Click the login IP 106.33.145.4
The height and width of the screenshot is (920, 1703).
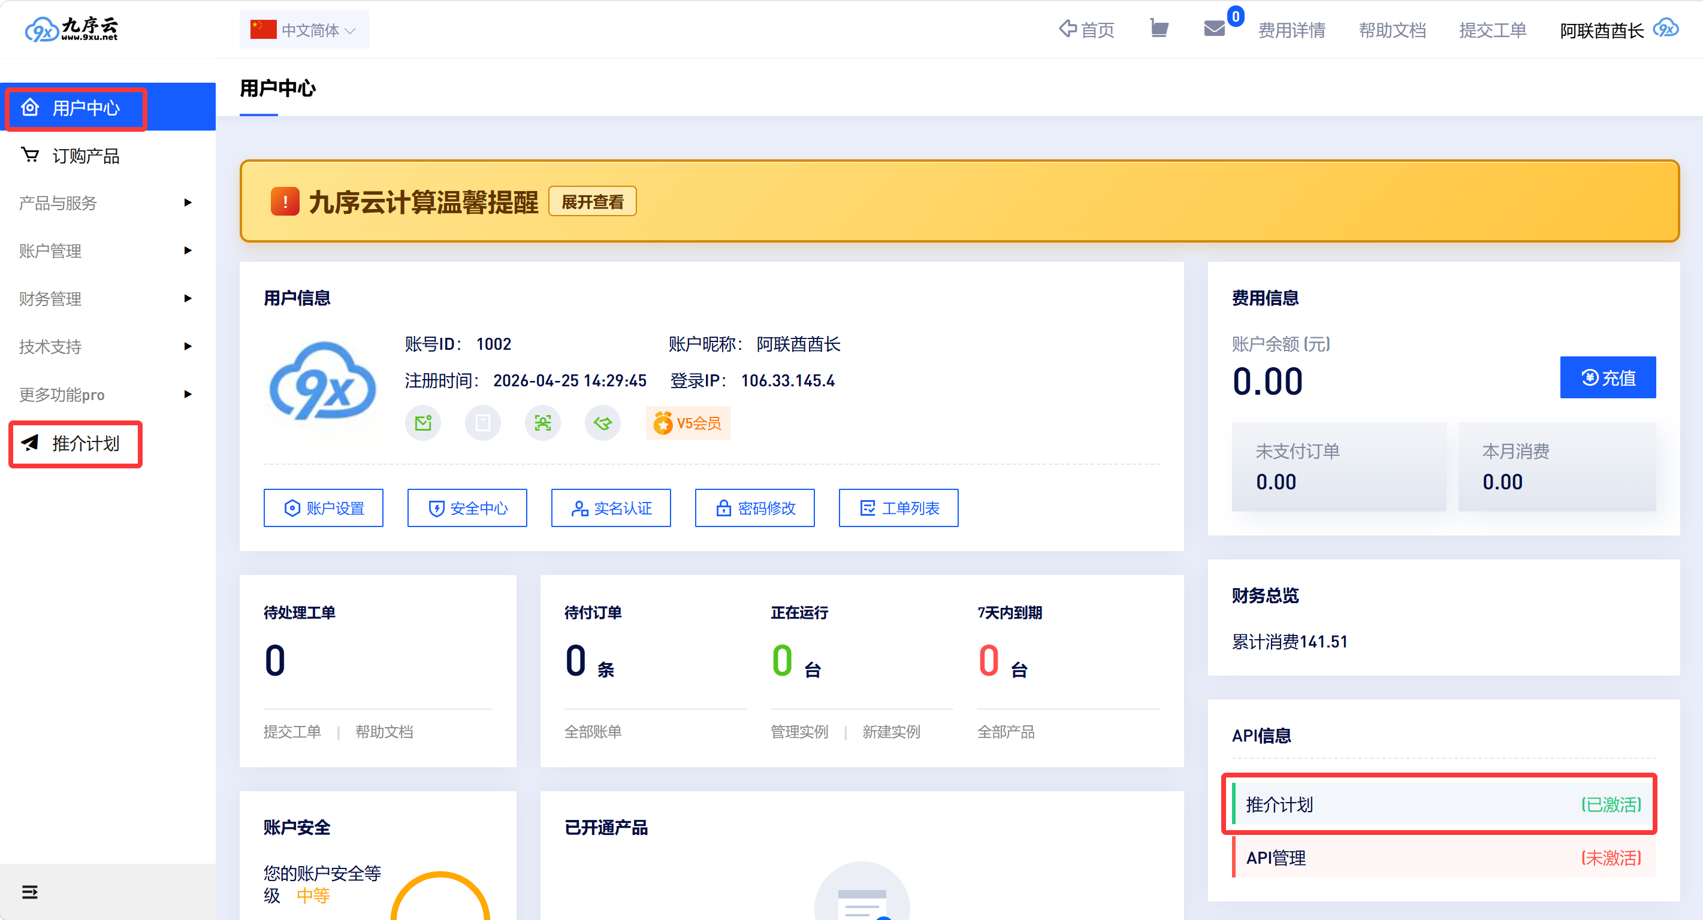pyautogui.click(x=788, y=381)
